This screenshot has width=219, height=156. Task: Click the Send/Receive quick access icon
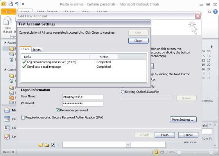tap(11, 4)
